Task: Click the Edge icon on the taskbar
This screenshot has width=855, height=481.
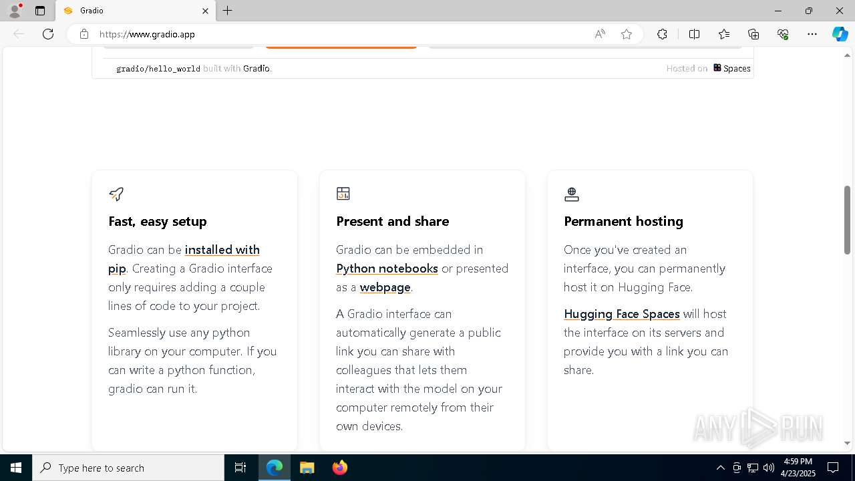Action: pos(275,468)
